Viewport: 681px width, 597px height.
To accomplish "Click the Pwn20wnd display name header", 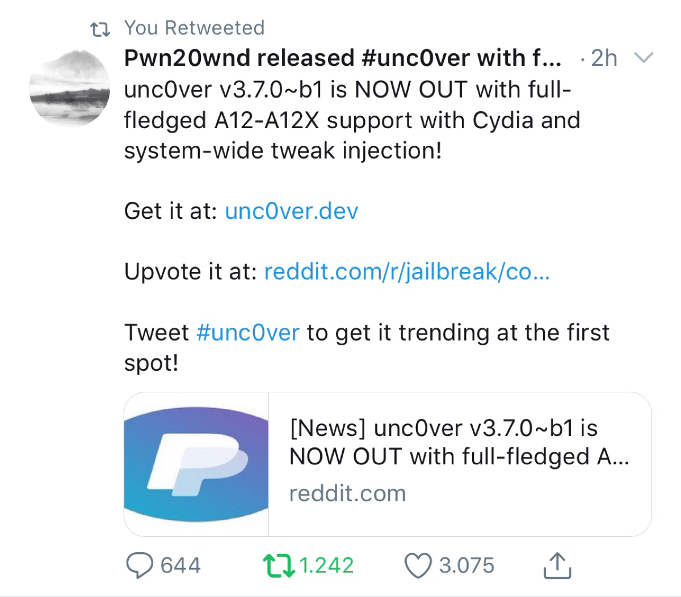I will coord(343,58).
